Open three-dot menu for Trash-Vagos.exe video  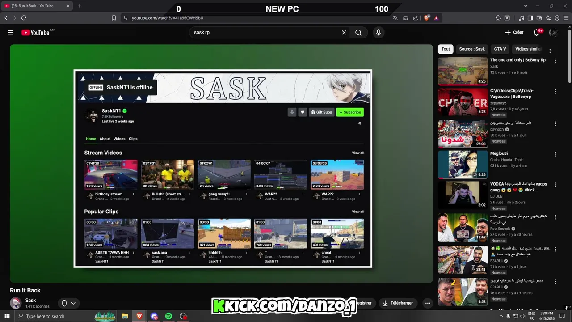(x=555, y=92)
